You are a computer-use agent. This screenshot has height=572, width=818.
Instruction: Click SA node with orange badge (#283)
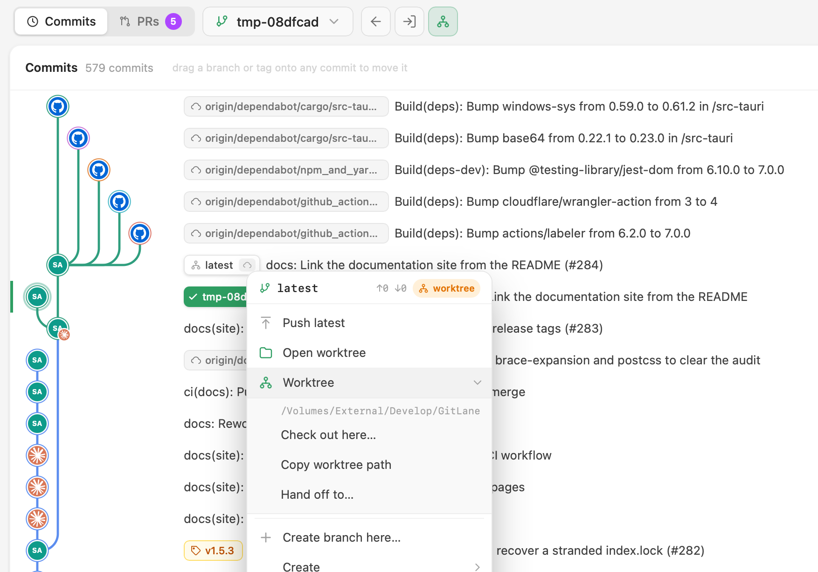[58, 328]
